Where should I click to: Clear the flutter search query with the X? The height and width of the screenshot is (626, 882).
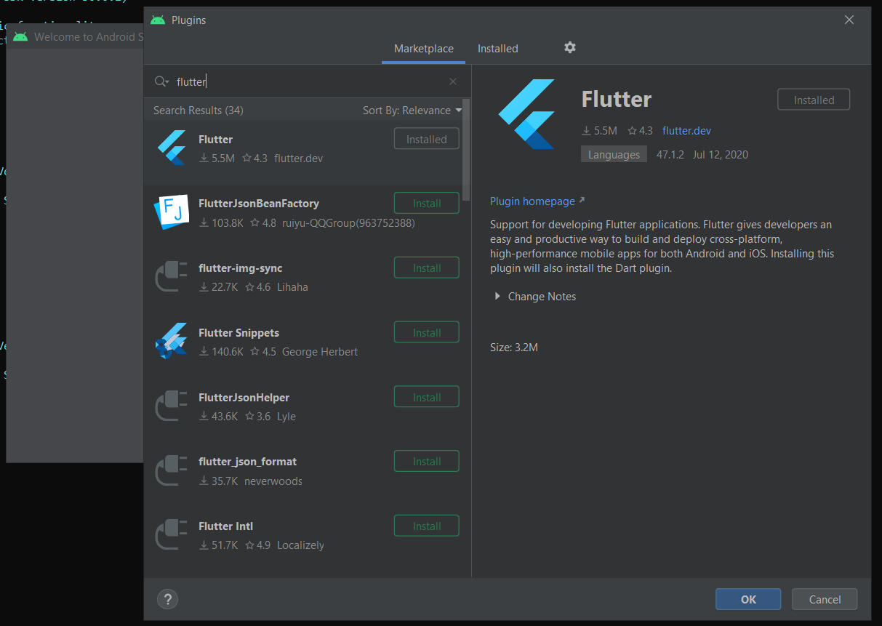point(452,81)
